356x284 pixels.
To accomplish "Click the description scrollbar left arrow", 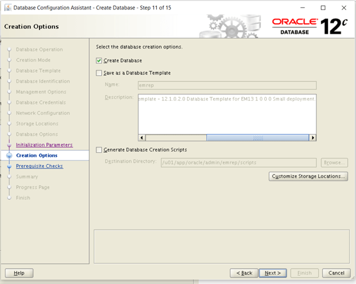I will 141,138.
